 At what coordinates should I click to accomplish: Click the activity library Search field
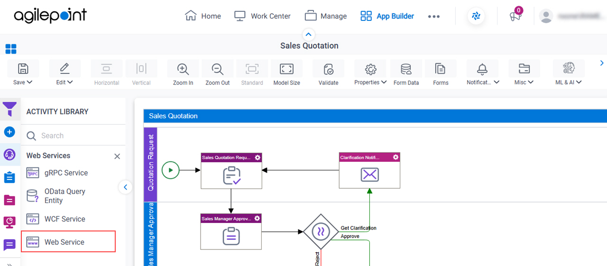[x=74, y=136]
